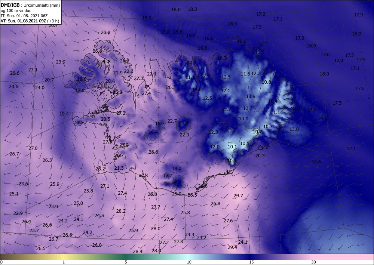
Task: Click the 26.0 value on the map
Action: pyautogui.click(x=97, y=245)
